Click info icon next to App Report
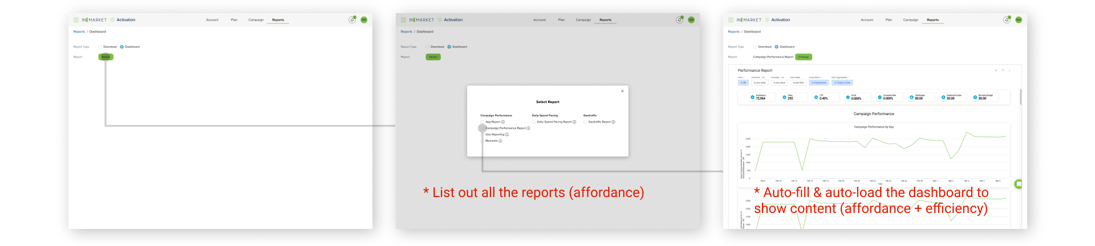This screenshot has width=1095, height=246. (503, 122)
